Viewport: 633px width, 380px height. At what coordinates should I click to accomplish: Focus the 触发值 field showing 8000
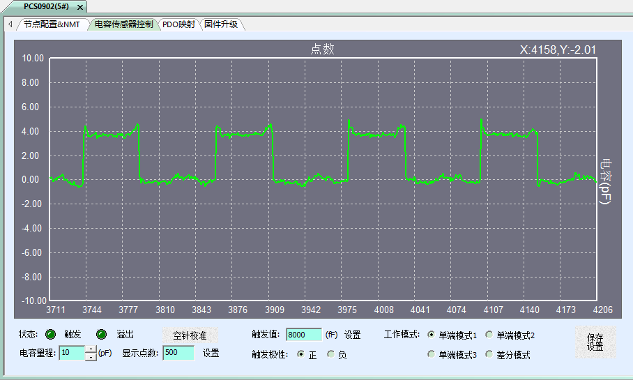(x=303, y=335)
